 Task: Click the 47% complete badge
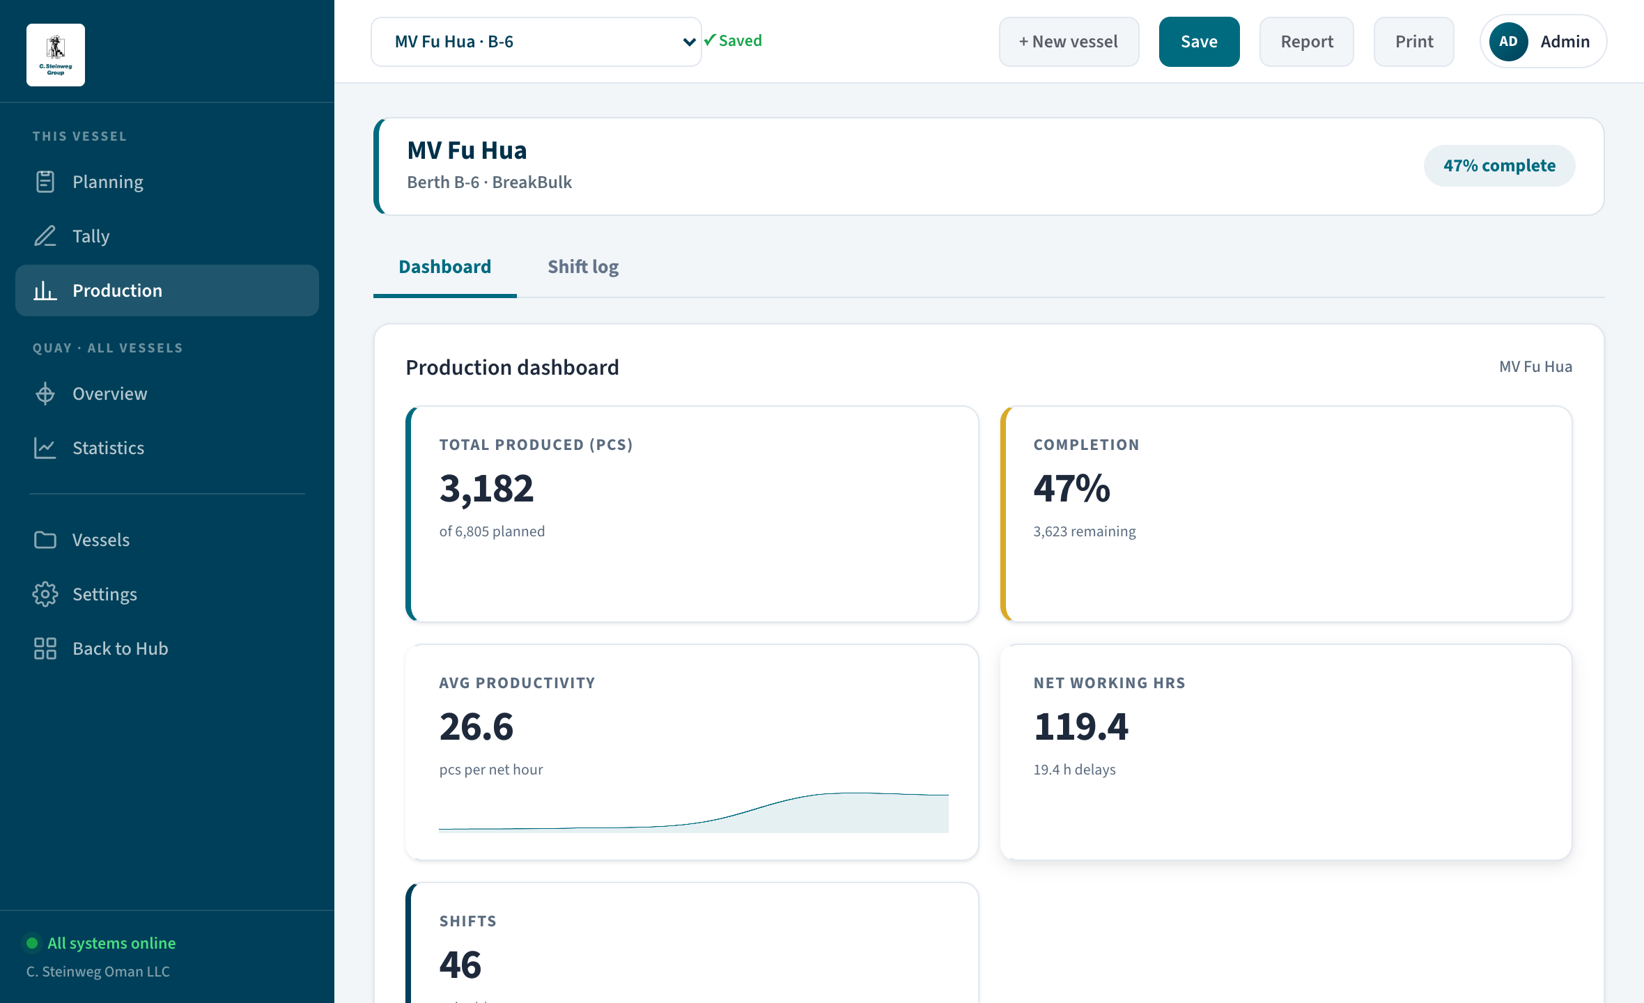point(1499,166)
